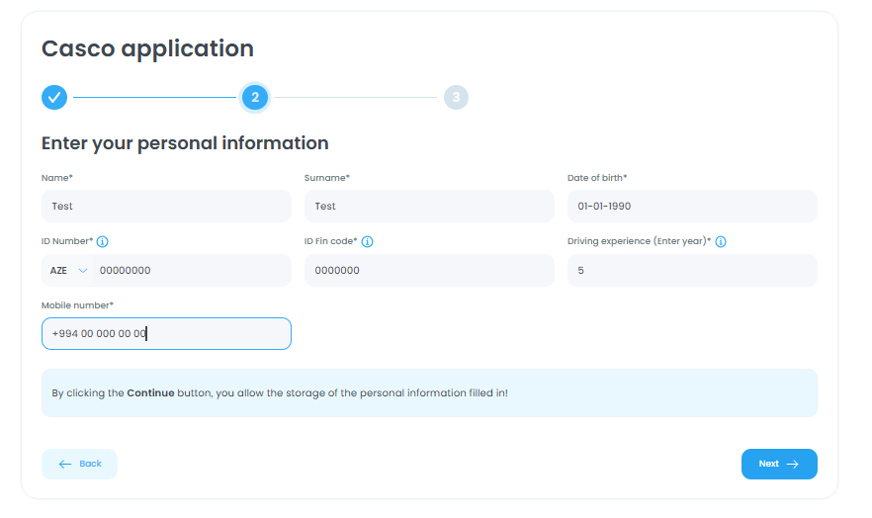Click the dropdown chevron next to AZE

point(82,271)
